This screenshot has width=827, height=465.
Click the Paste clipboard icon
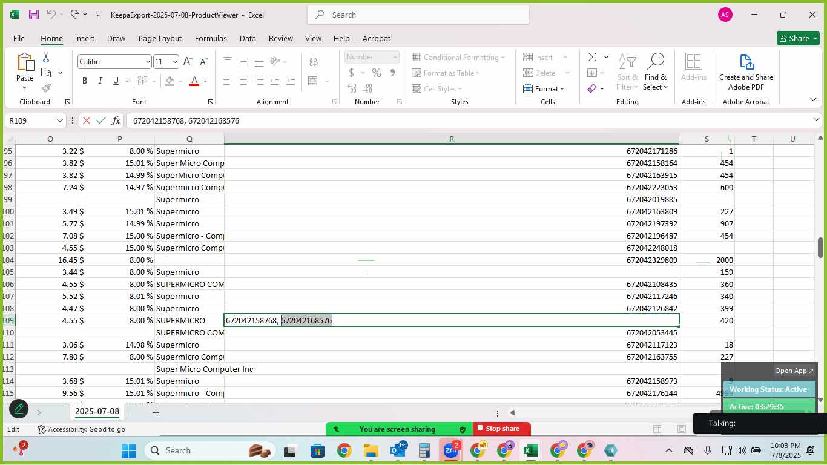tap(25, 62)
